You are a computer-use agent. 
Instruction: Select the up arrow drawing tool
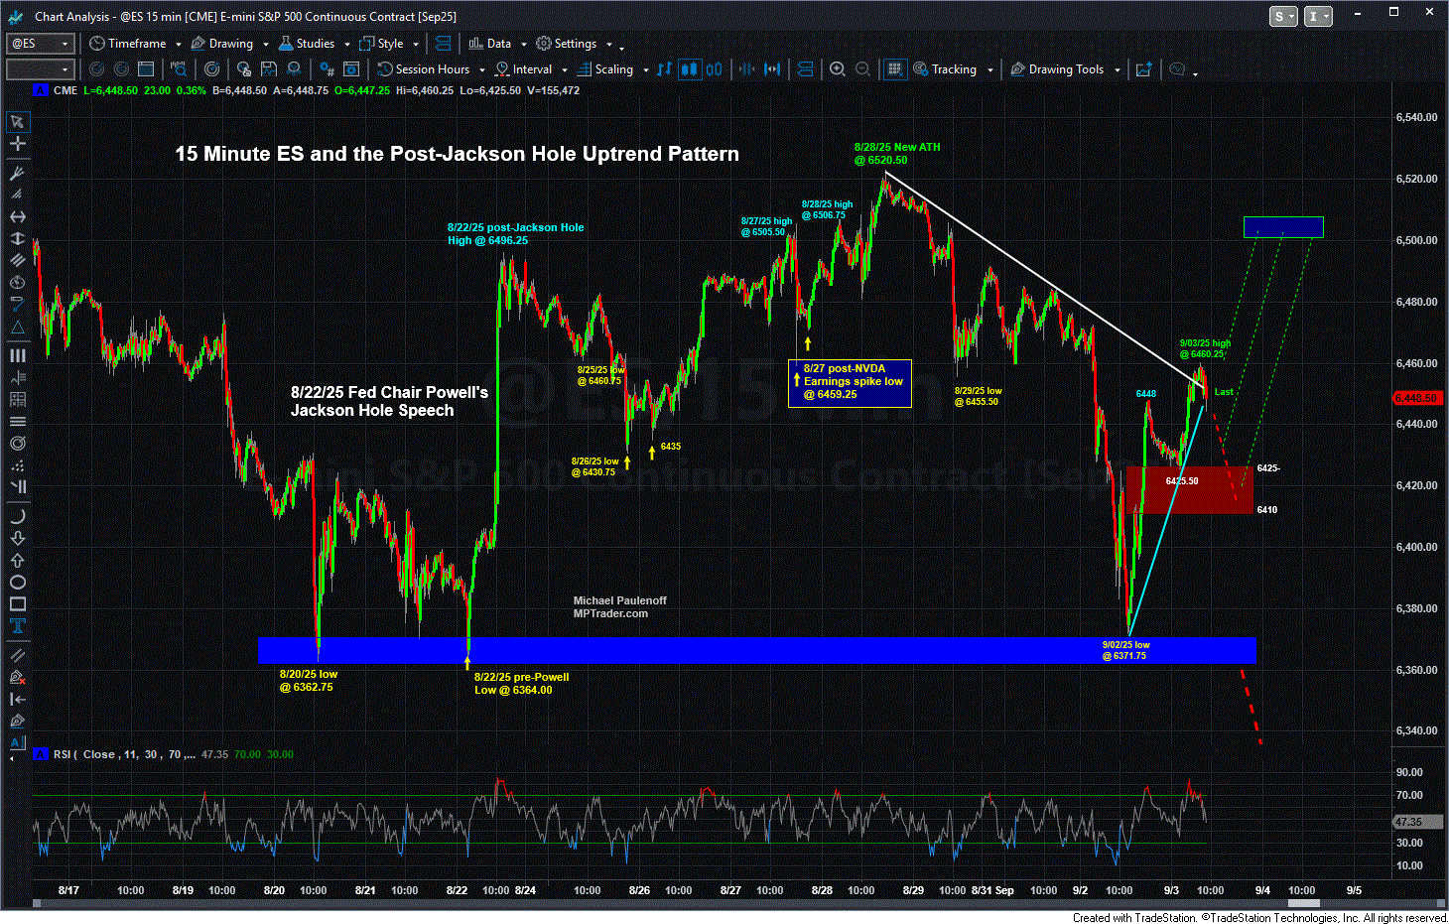17,561
